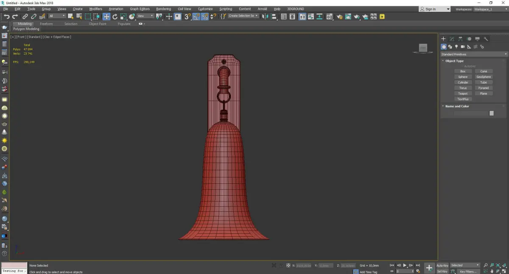Switch to the Object Paint ribbon tab

[x=98, y=24]
